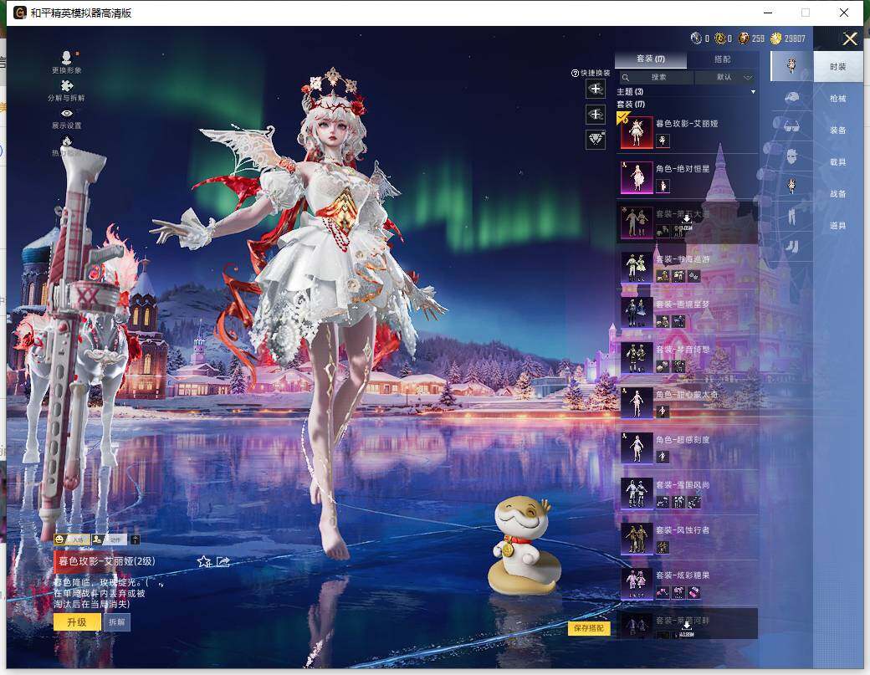Select the 套装-炫彩糖果 outfit thumbnail

637,584
